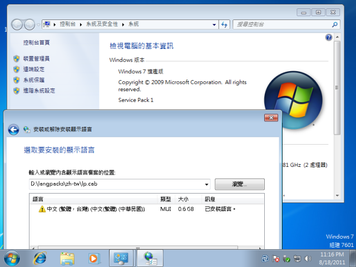This screenshot has width=356, height=267.
Task: Launch Internet Explorer from the taskbar
Action: point(40,258)
